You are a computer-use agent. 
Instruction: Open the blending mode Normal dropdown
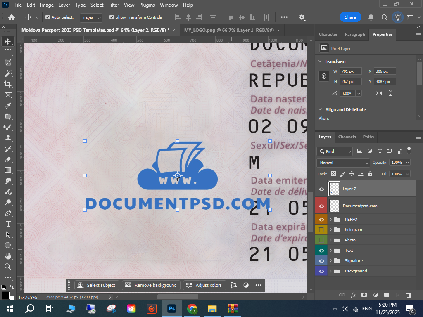click(343, 163)
